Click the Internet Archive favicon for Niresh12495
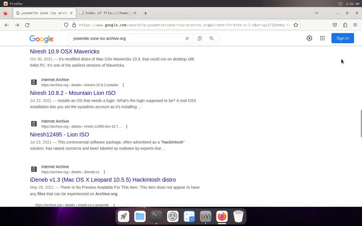The image size is (362, 226). tap(34, 124)
